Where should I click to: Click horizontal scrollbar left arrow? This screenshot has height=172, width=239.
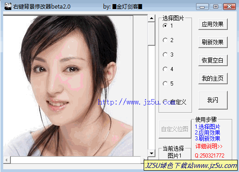click(x=7, y=160)
